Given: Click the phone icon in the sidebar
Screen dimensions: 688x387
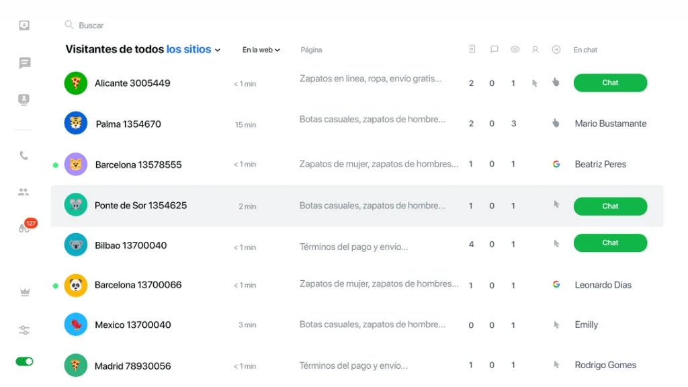Looking at the screenshot, I should (x=24, y=155).
